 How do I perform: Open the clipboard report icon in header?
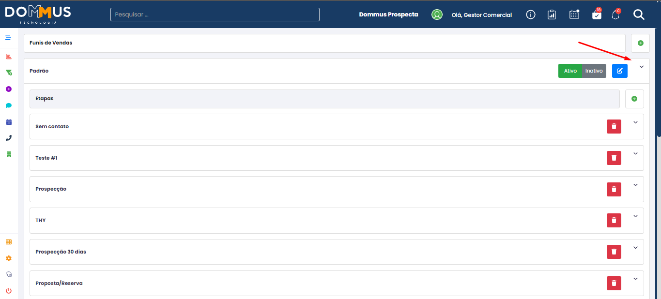(552, 15)
